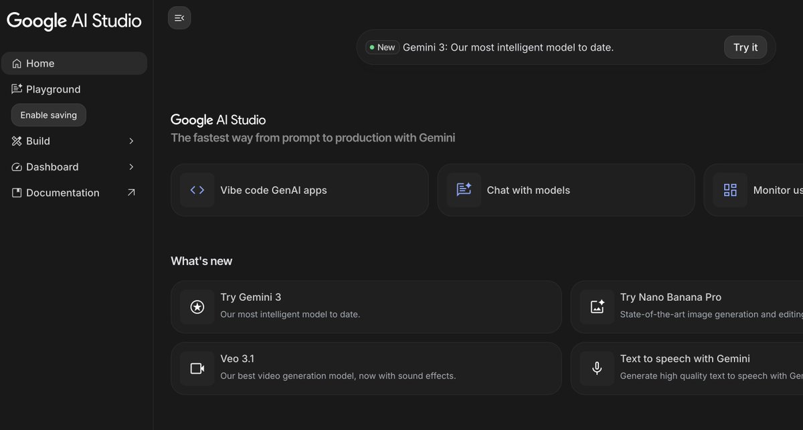This screenshot has height=430, width=803.
Task: Click the Build tools icon in the sidebar
Action: pyautogui.click(x=17, y=141)
